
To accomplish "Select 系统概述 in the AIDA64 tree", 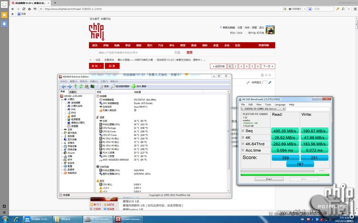I will click(74, 103).
